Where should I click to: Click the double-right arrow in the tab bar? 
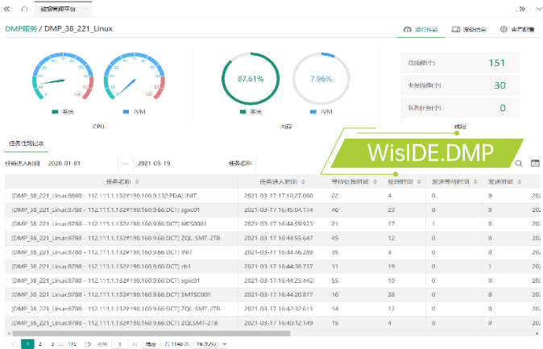click(x=520, y=8)
